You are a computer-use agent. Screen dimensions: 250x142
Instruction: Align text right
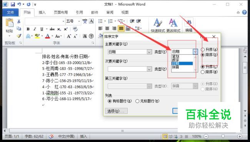click(x=114, y=28)
